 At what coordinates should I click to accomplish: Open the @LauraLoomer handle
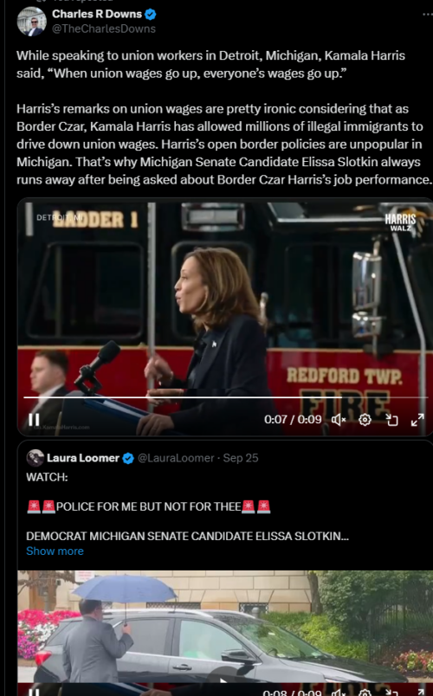point(176,458)
